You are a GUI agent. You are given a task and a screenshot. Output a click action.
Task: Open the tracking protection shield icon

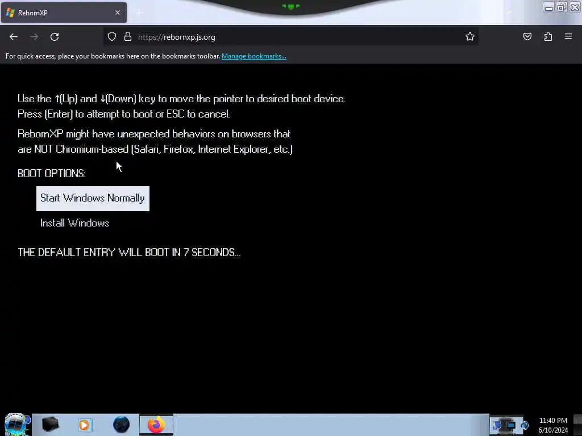click(112, 37)
